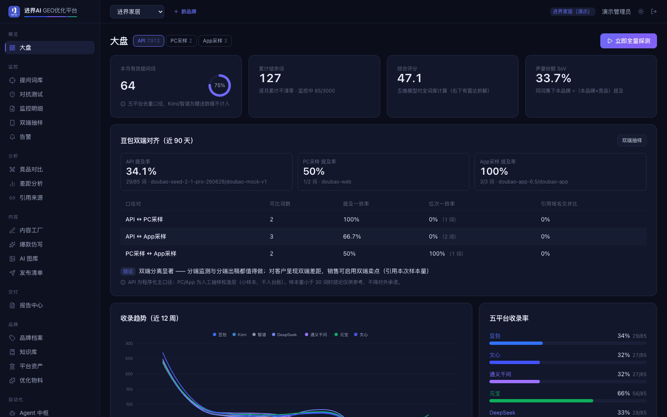The height and width of the screenshot is (417, 667).
Task: Click the 双端抽样 button in 豆包双端对齐 panel
Action: pyautogui.click(x=632, y=141)
